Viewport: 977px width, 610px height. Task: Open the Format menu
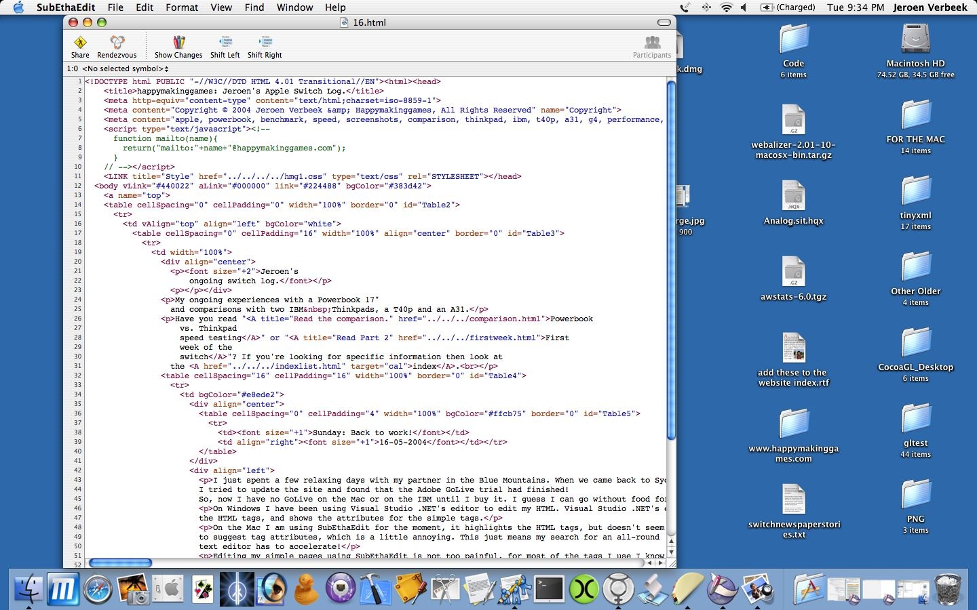click(182, 7)
